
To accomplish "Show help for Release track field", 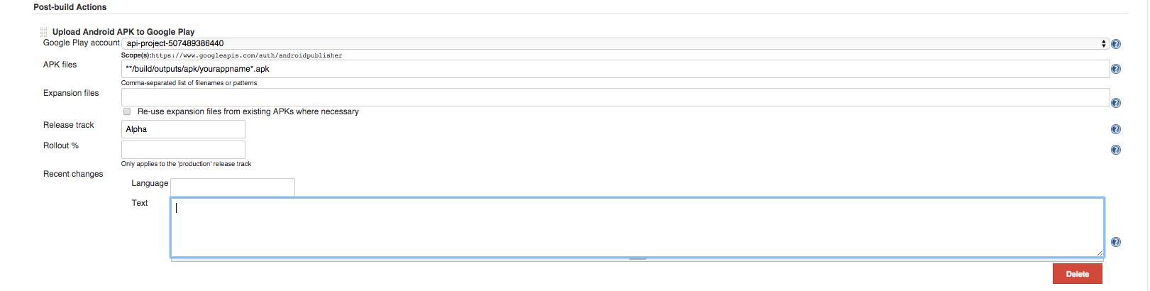I will click(x=1115, y=129).
